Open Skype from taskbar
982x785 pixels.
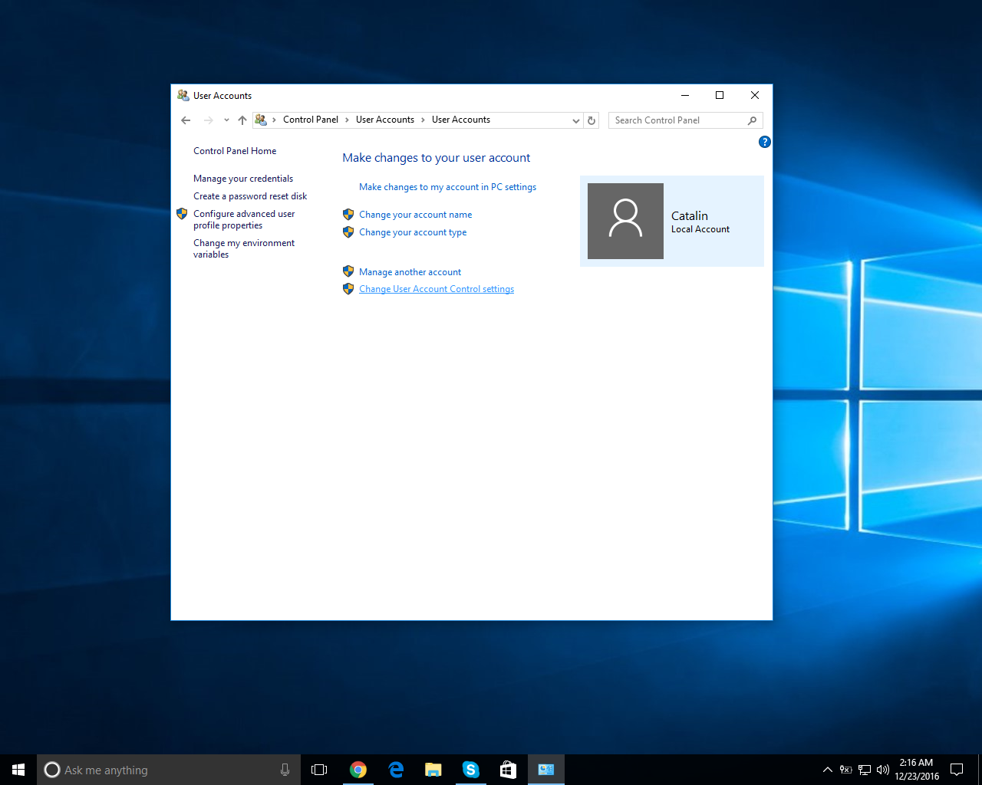coord(471,770)
